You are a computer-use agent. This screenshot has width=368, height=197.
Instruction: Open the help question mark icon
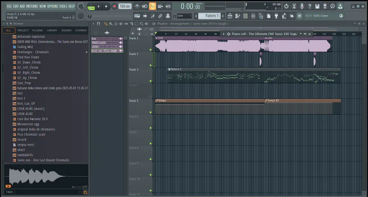tap(310, 6)
